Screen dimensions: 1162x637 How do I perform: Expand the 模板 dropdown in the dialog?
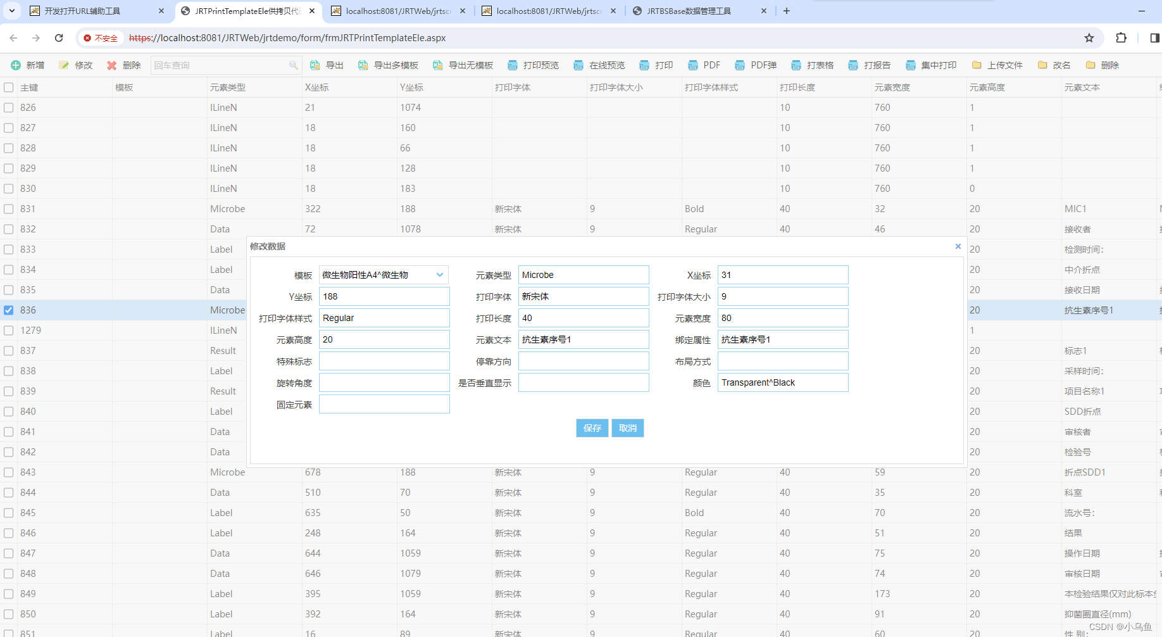[x=440, y=275]
